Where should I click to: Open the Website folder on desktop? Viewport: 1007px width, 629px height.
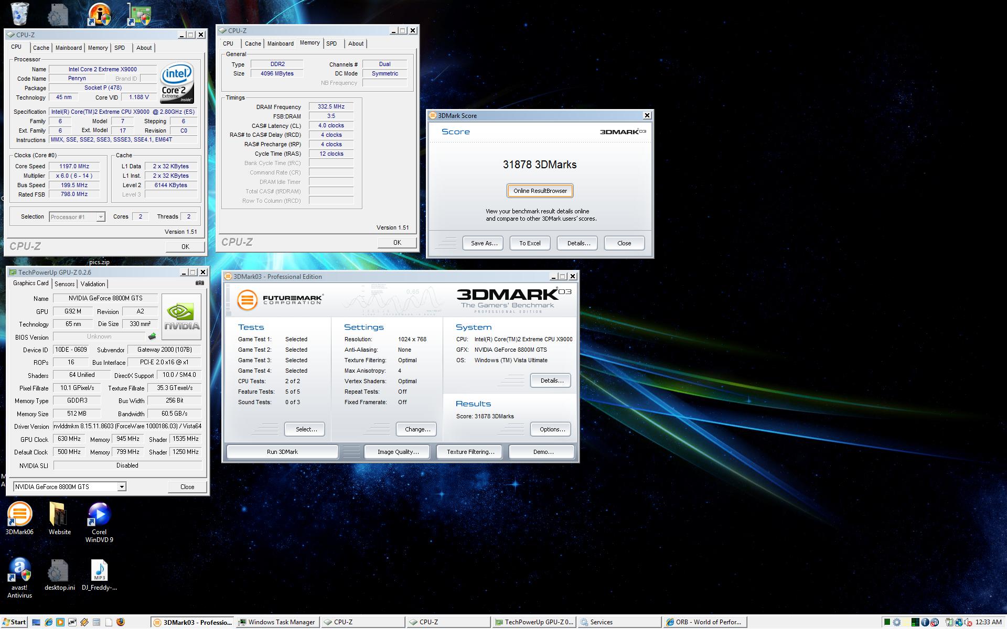pyautogui.click(x=59, y=519)
